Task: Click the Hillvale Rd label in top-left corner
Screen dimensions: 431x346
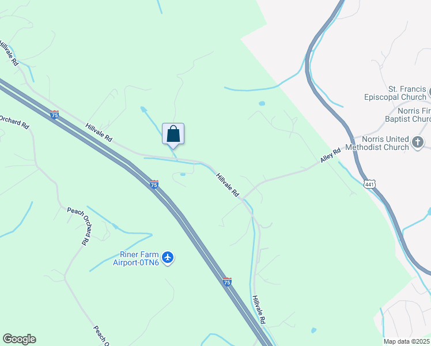Action: tap(9, 53)
